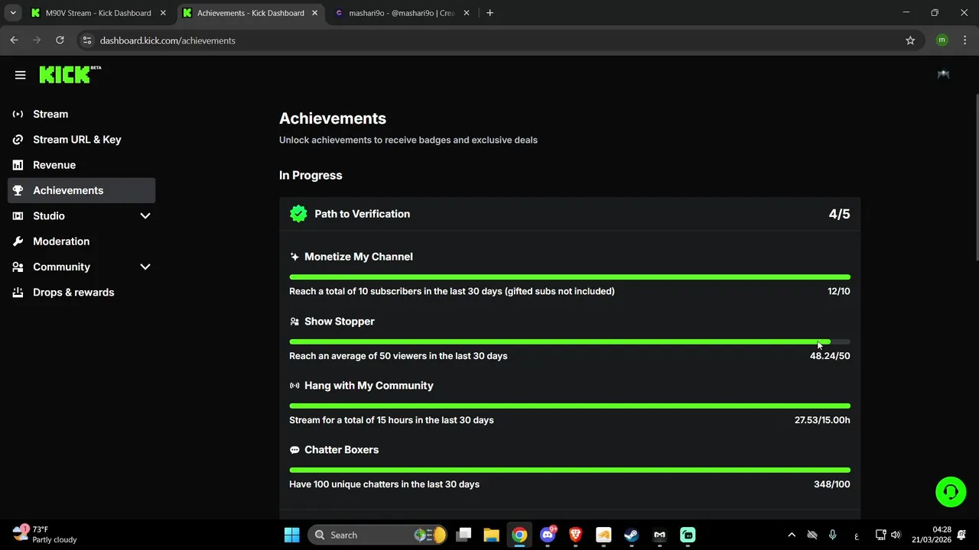Click the 12/10 subscribers value

(838, 291)
